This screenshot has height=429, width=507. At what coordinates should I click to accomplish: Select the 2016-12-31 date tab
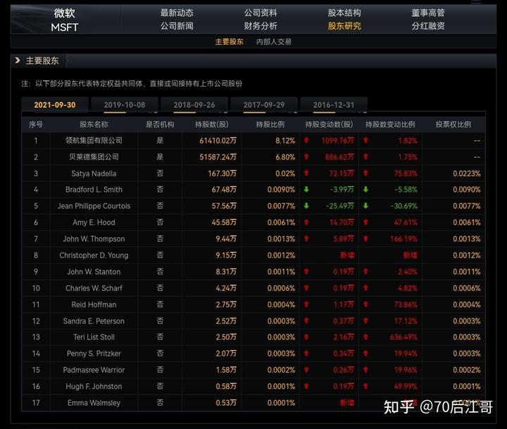point(334,105)
